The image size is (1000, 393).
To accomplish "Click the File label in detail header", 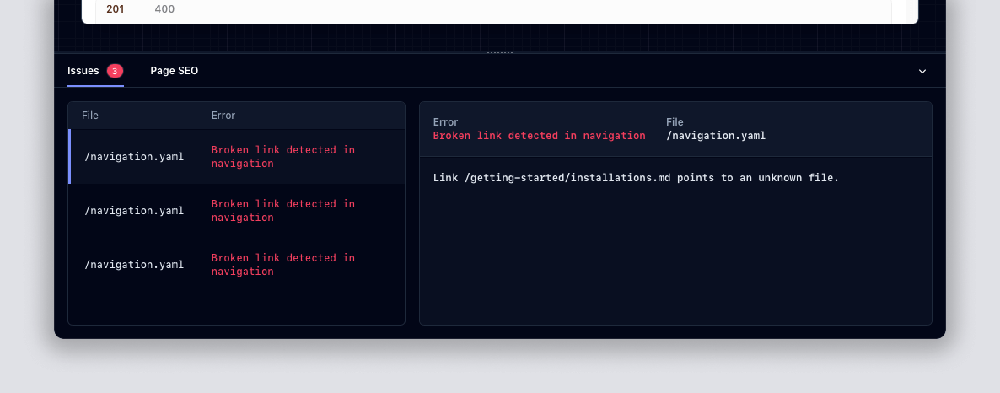I will point(675,122).
